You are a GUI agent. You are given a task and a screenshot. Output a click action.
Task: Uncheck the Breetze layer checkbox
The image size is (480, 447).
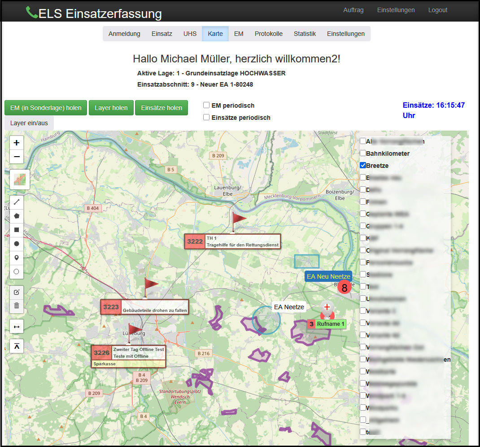coord(363,166)
